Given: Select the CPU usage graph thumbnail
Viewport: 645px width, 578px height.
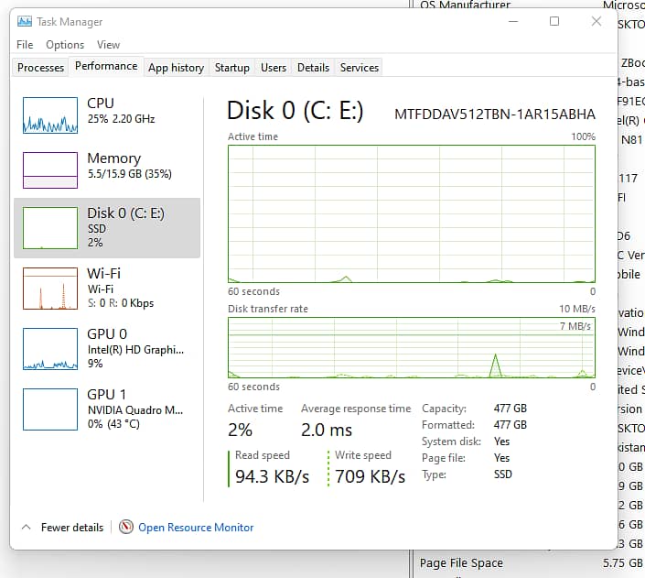Looking at the screenshot, I should [x=49, y=113].
